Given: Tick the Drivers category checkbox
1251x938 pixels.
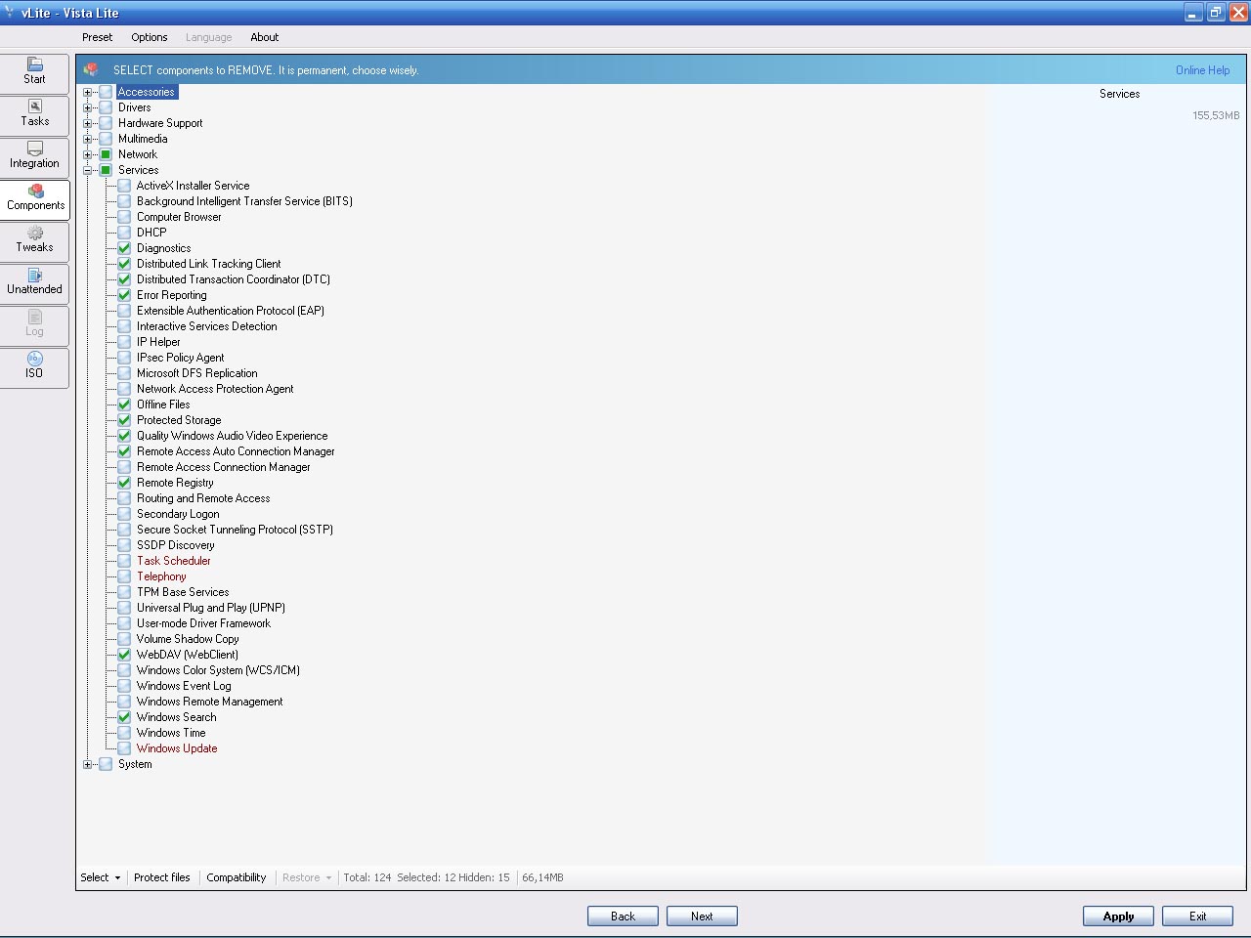Looking at the screenshot, I should point(106,107).
